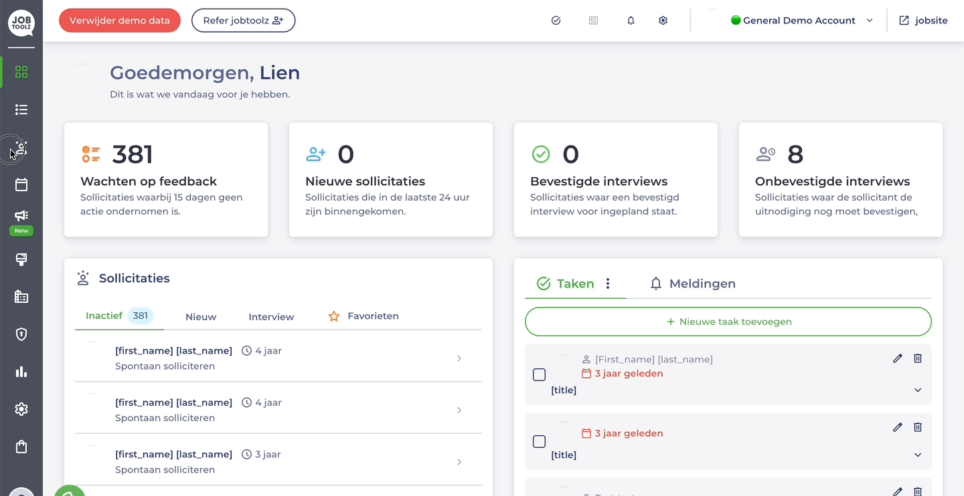This screenshot has height=496, width=964.
Task: Expand the second [title] task details
Action: tap(918, 455)
